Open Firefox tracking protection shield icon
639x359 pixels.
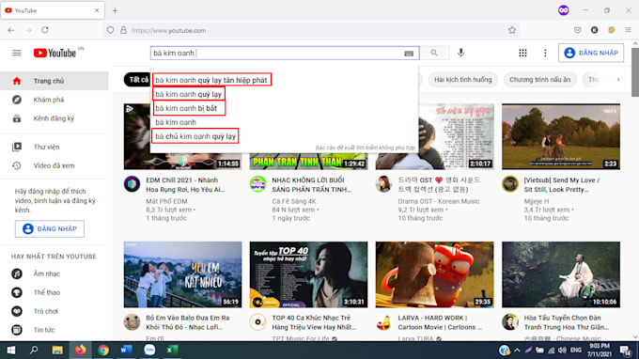(111, 30)
